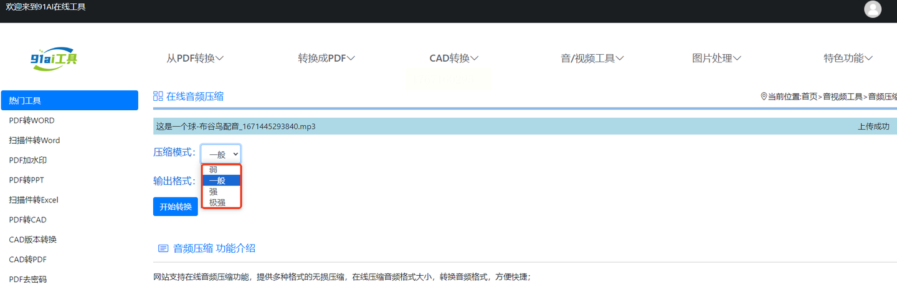Expand the 特色功能 menu
897x292 pixels.
(x=848, y=58)
